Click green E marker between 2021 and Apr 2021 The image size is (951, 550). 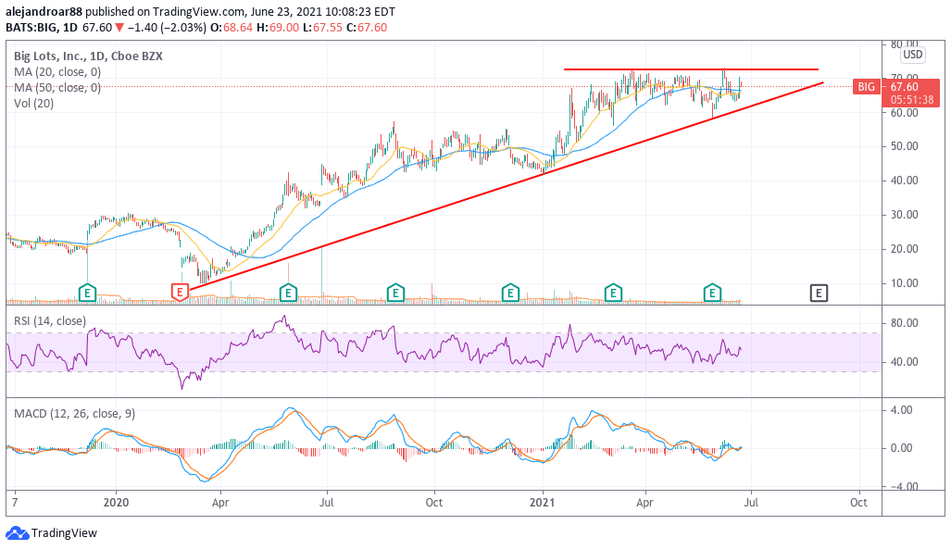613,293
